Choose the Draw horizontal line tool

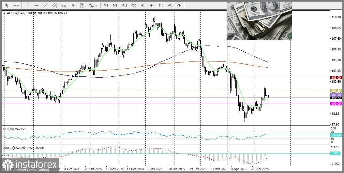[37, 5]
